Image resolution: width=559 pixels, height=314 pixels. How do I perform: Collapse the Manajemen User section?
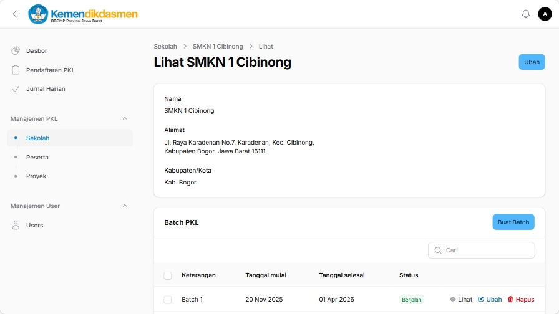point(124,206)
